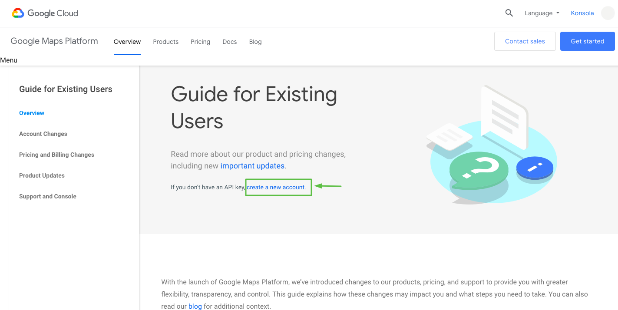The image size is (618, 310).
Task: Expand the Language dropdown
Action: point(542,13)
